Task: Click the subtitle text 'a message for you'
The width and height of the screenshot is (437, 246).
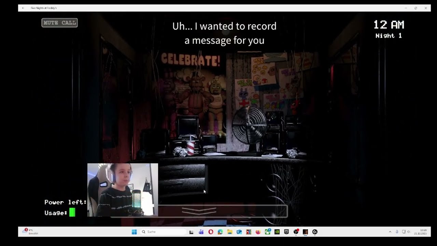Action: (x=224, y=41)
